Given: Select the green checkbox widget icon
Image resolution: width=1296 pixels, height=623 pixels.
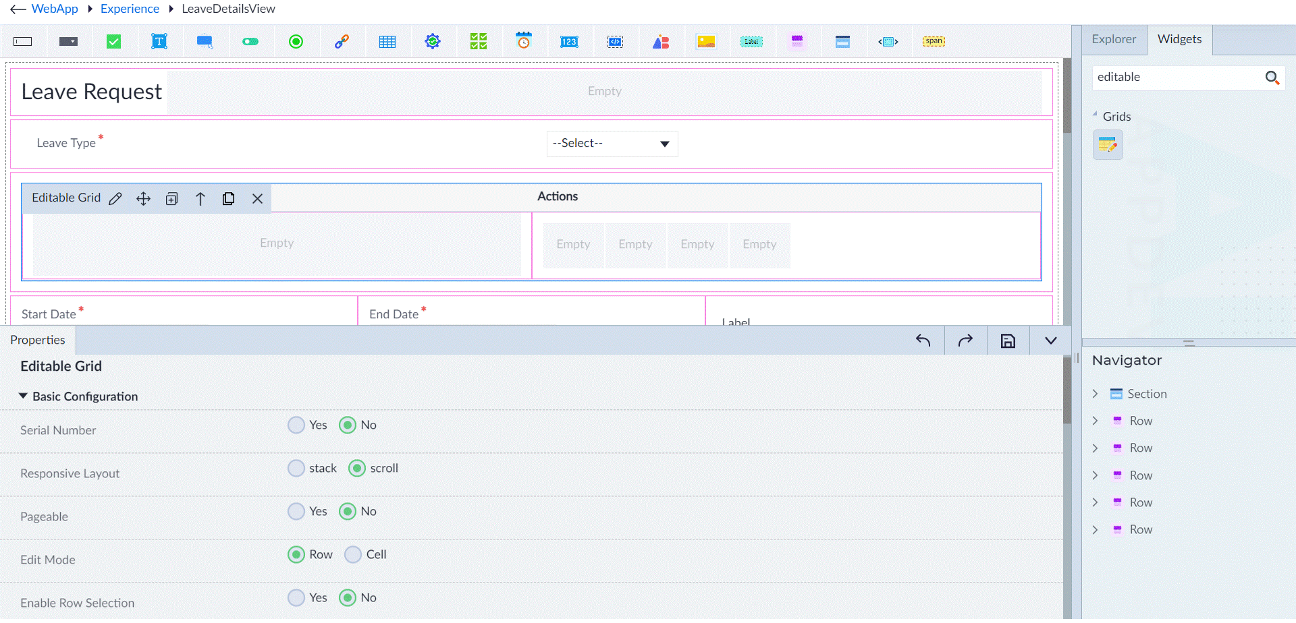Looking at the screenshot, I should (x=113, y=42).
